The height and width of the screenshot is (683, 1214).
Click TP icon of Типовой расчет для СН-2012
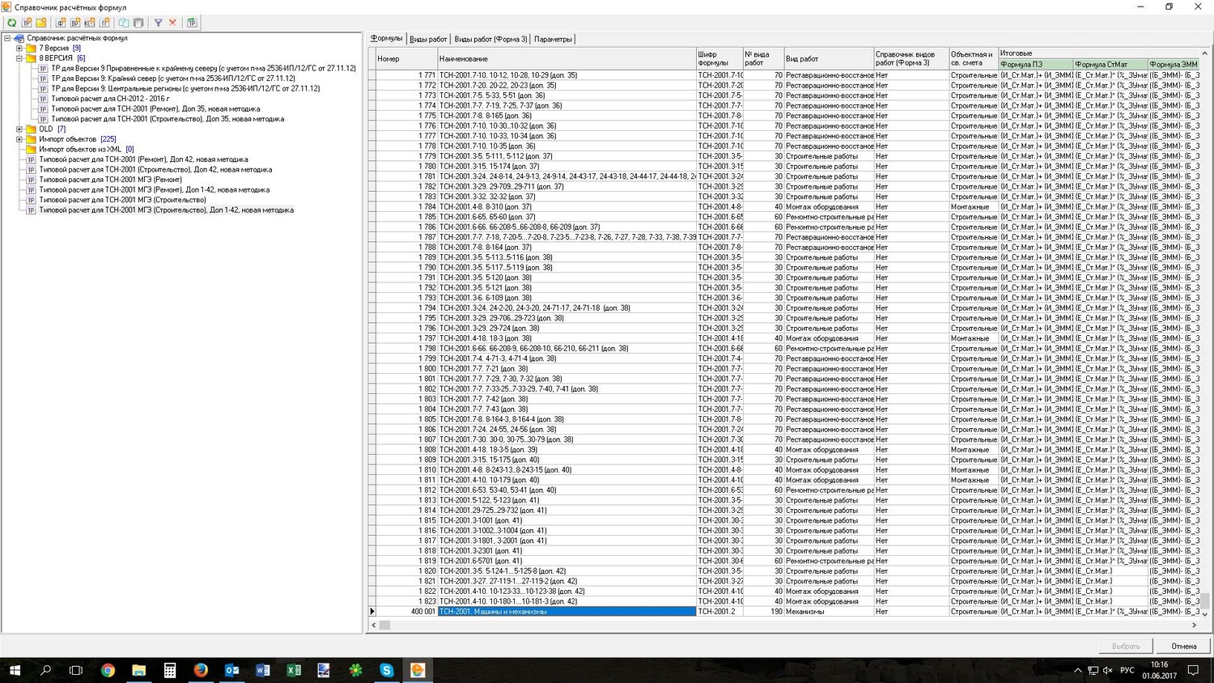pyautogui.click(x=43, y=99)
